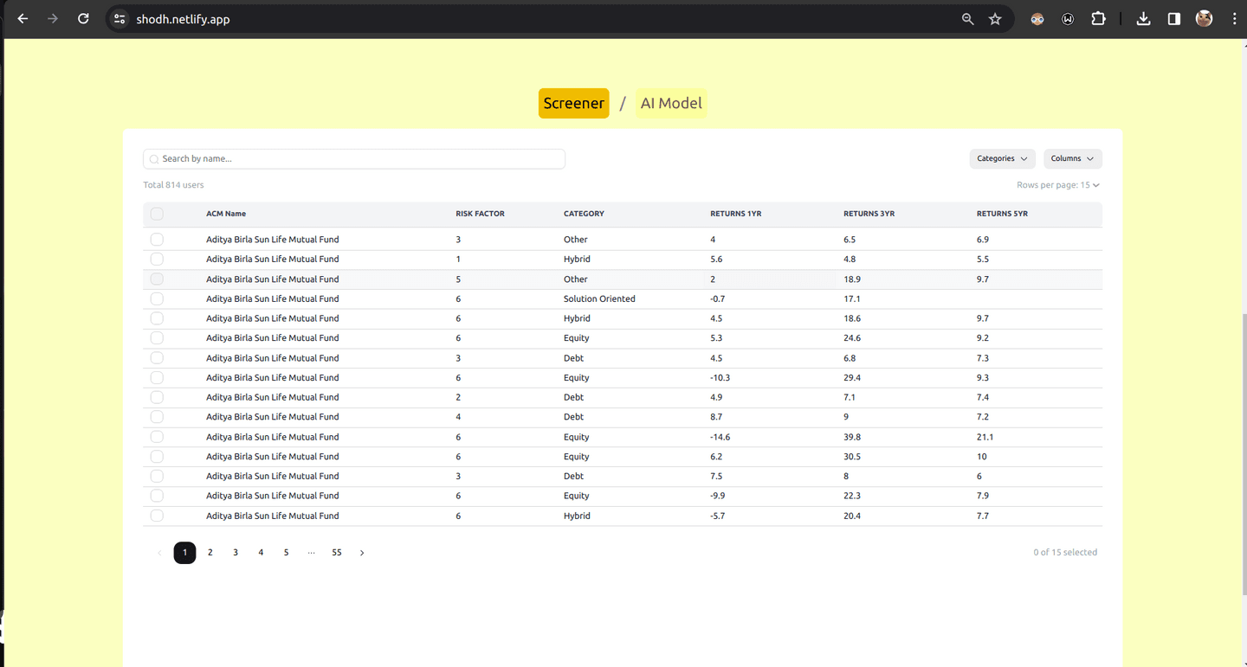Click the -5.7 returns 1yr value
Screen dimensions: 1247x667
tap(717, 516)
